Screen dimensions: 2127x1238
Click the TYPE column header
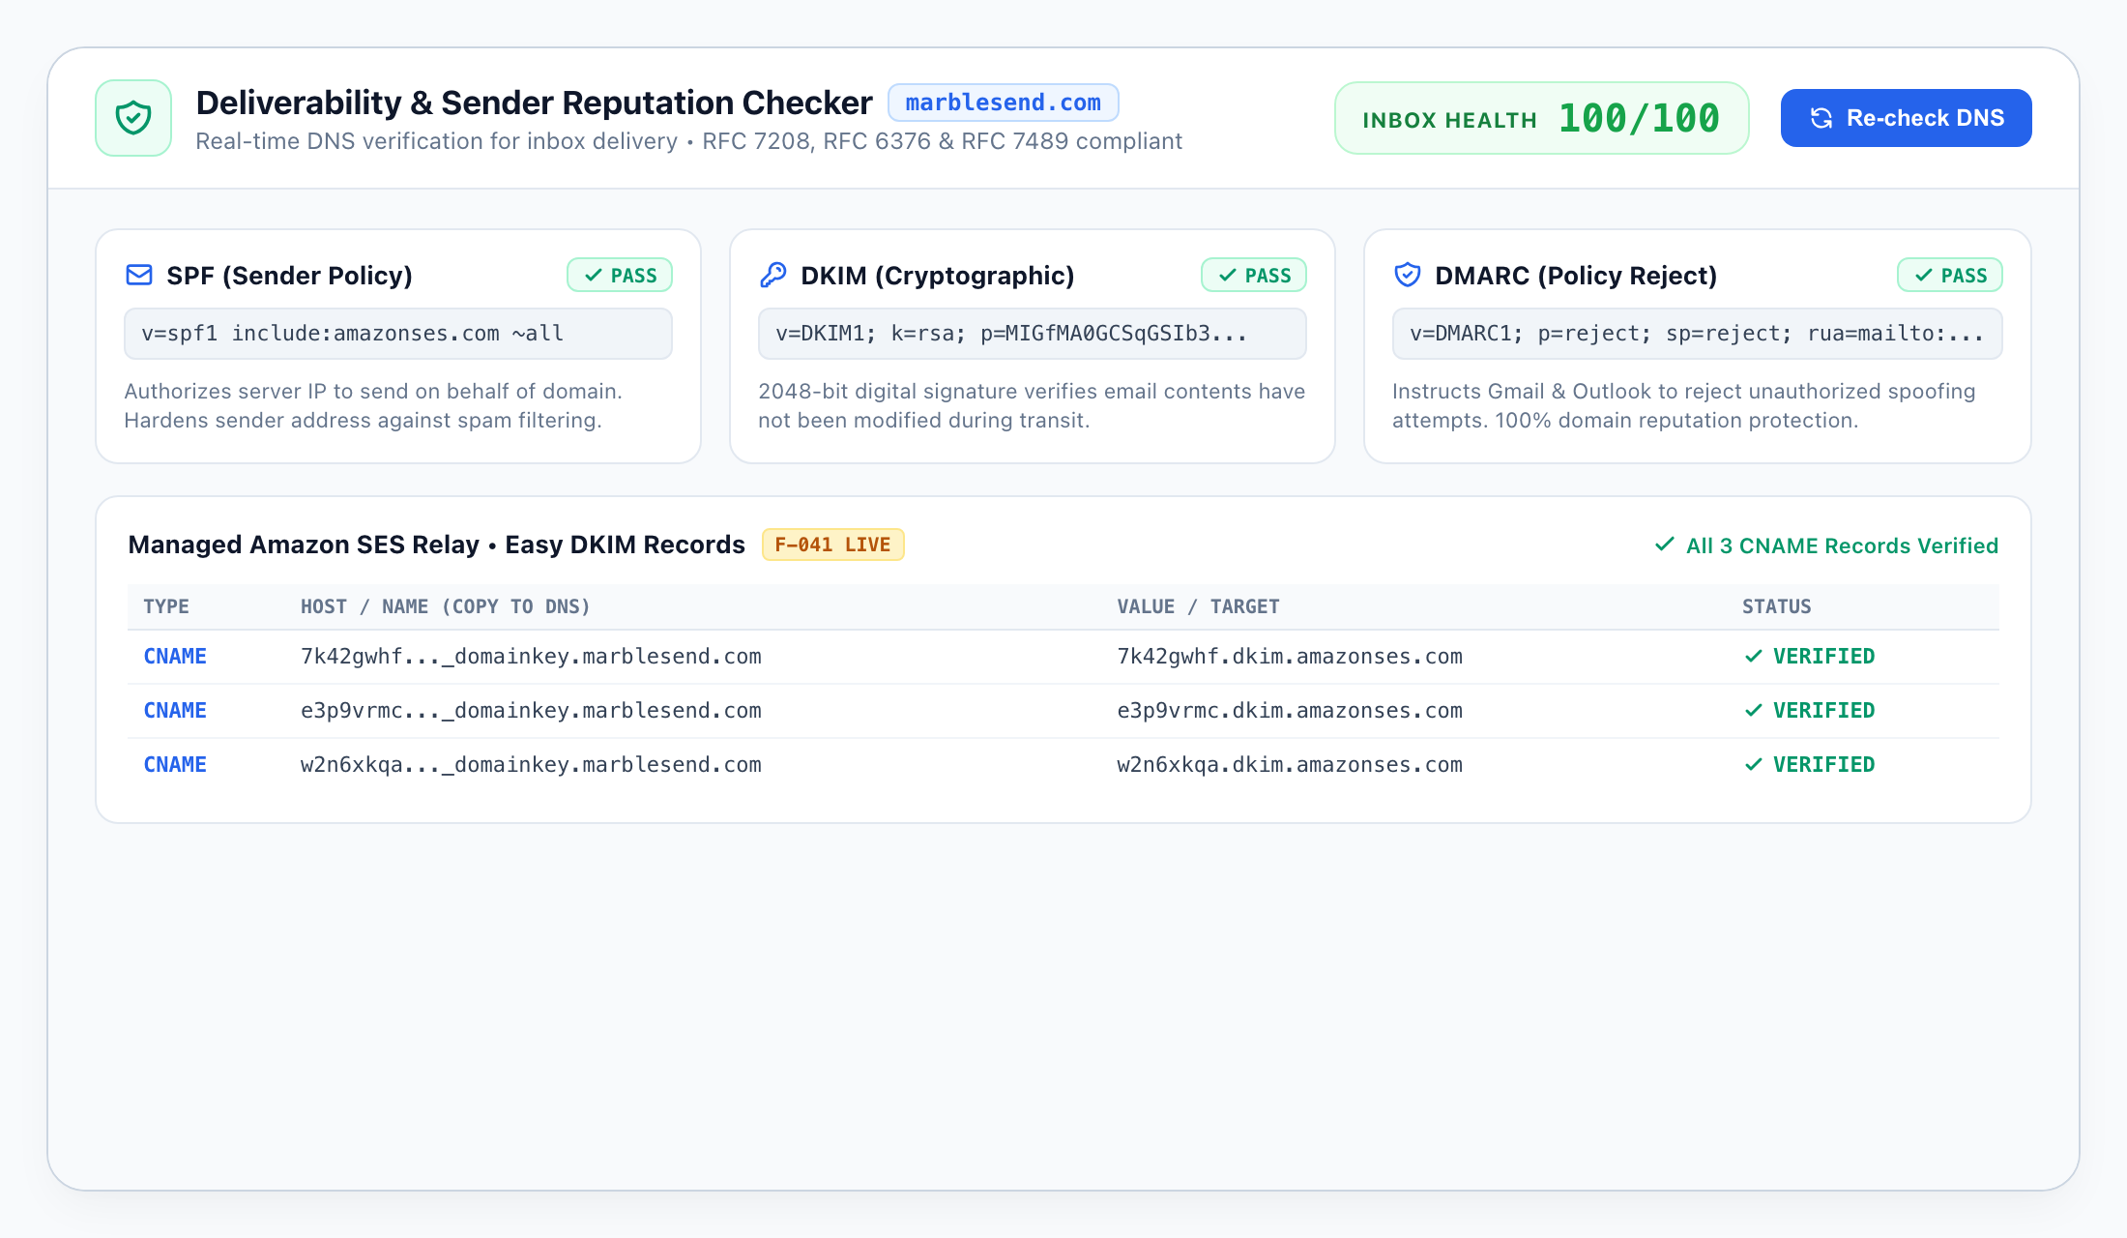pos(166,606)
